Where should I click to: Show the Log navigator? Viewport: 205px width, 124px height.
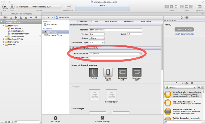[36, 17]
